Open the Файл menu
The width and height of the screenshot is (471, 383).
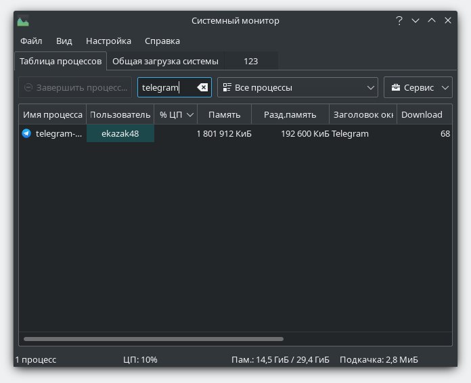[x=31, y=41]
